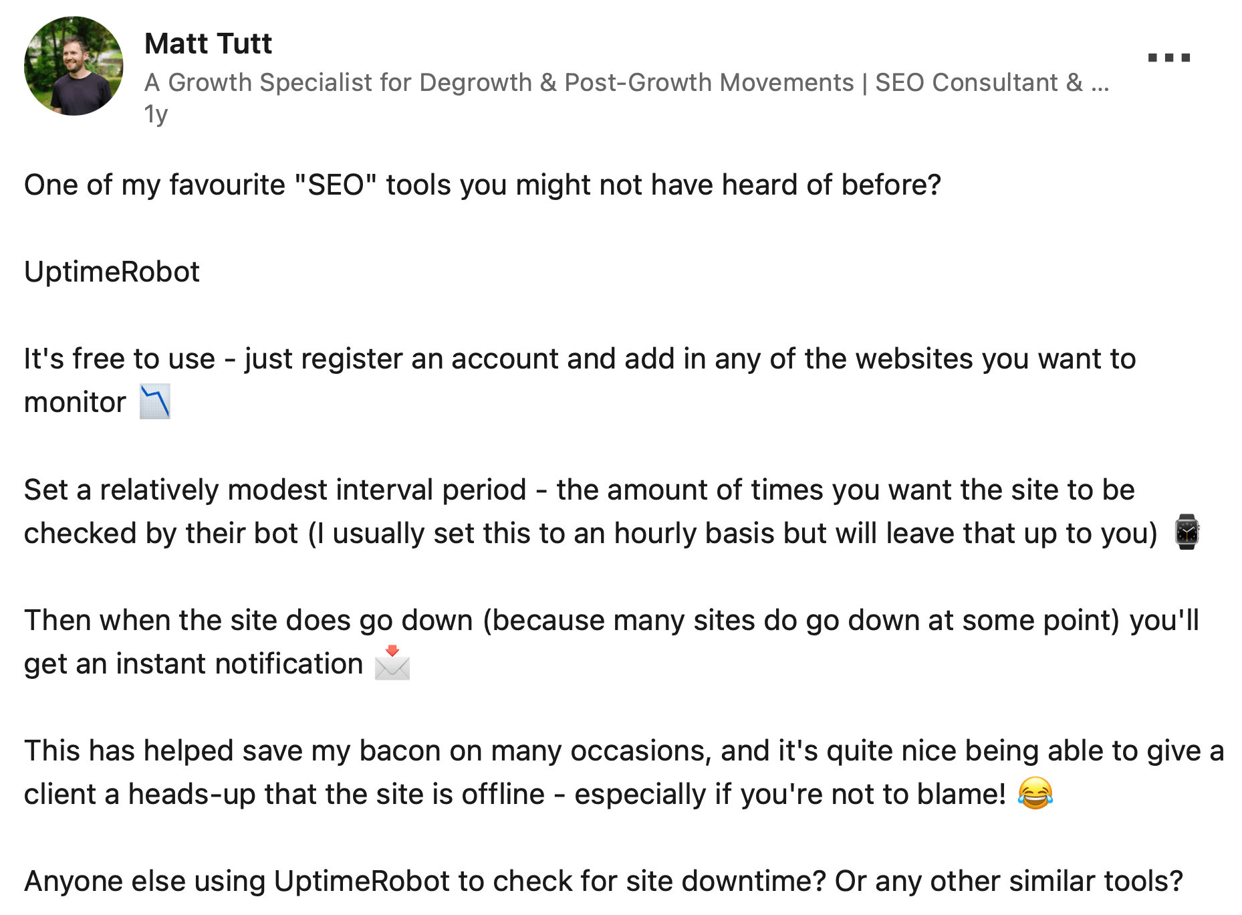Click the opening line about favourite SEO tools
The height and width of the screenshot is (915, 1242).
(x=483, y=185)
